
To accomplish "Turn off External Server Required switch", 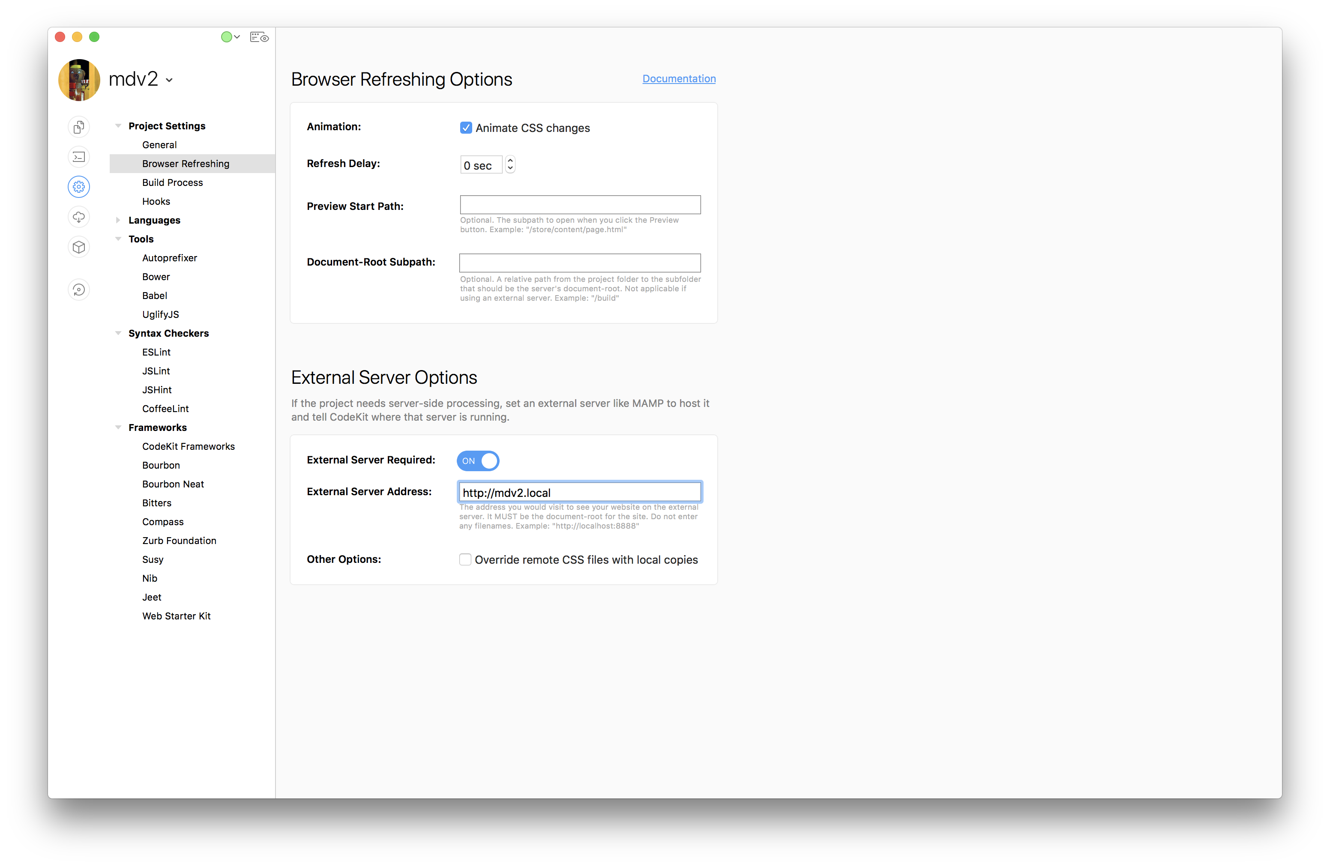I will [x=478, y=461].
